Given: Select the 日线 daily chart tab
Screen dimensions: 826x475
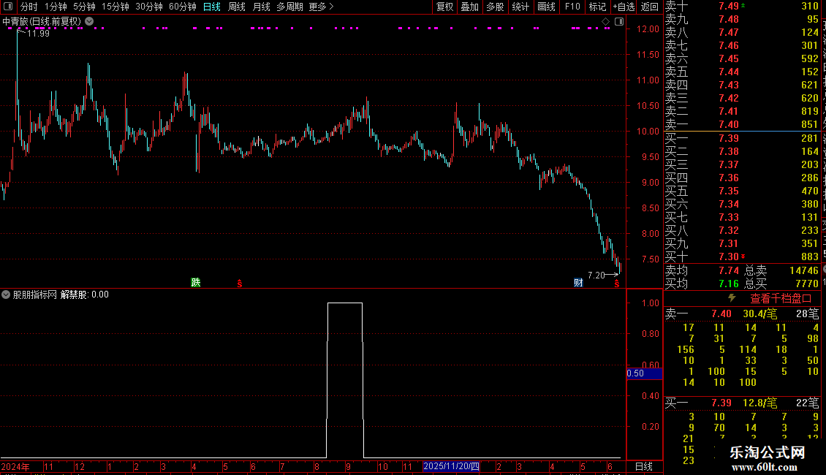Looking at the screenshot, I should coord(212,7).
